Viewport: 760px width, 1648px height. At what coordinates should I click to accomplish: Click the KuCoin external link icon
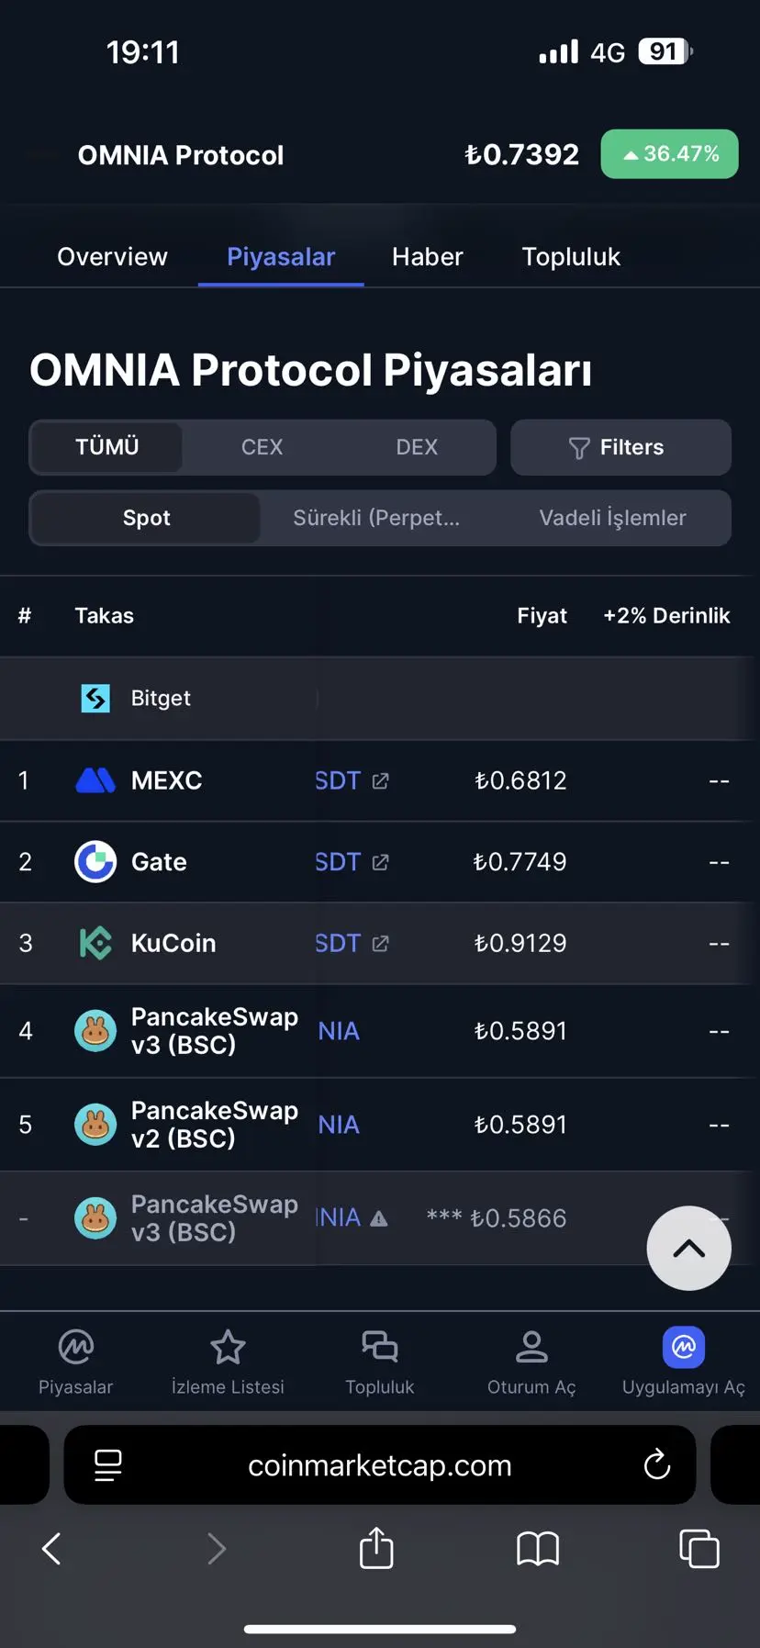380,943
